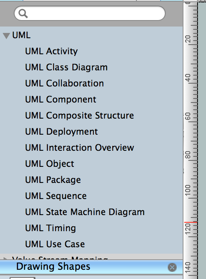
Task: Focus the library search field
Action: tap(90, 13)
